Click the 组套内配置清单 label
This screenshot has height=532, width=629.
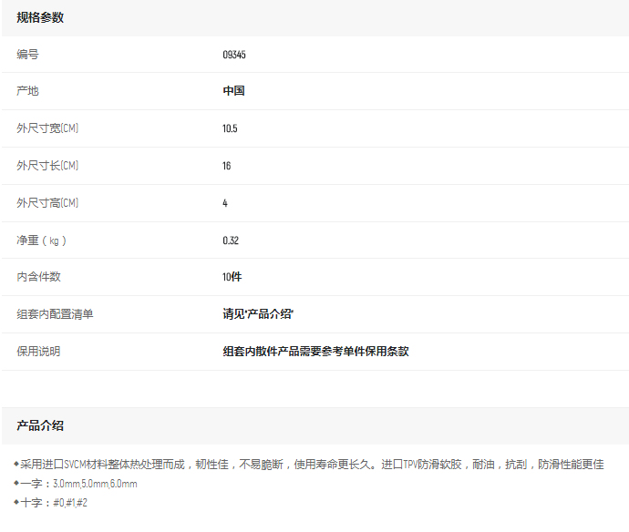coord(55,314)
